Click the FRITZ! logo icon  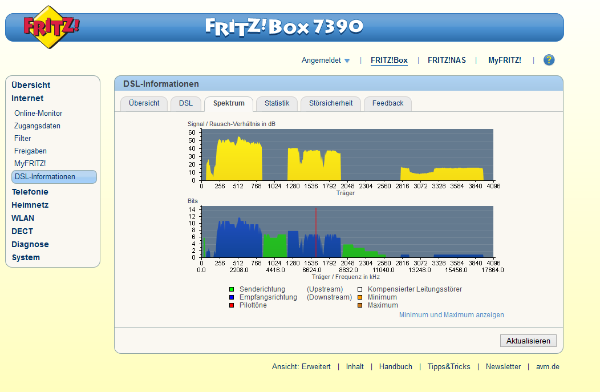[x=51, y=27]
